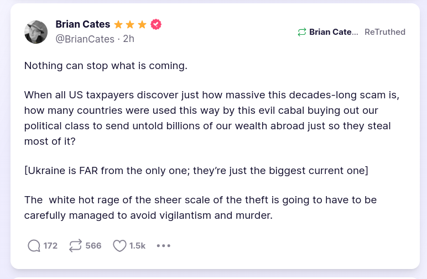
Task: Click the 172 replies count
Action: [x=50, y=246]
